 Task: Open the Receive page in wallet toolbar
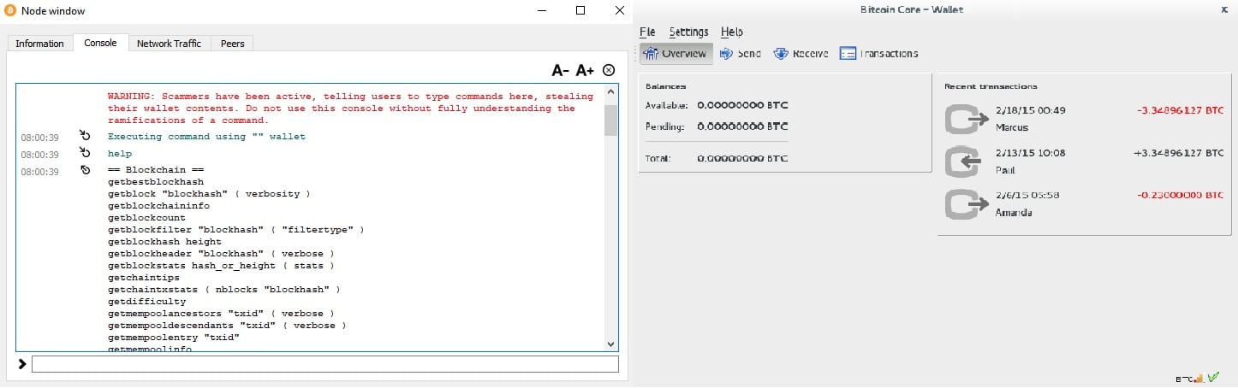[x=801, y=53]
